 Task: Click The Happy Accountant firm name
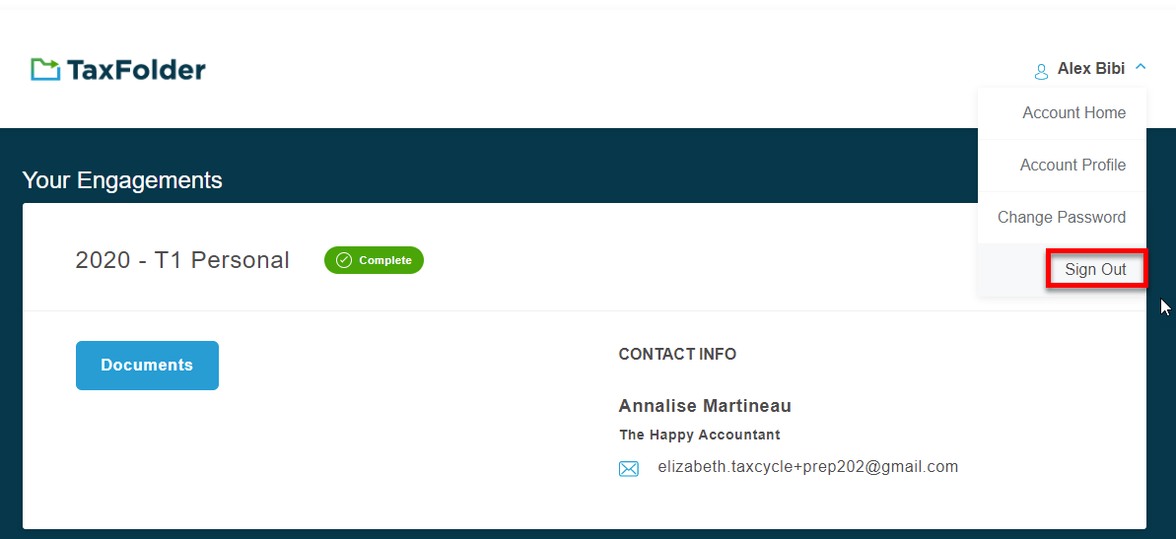click(x=700, y=435)
